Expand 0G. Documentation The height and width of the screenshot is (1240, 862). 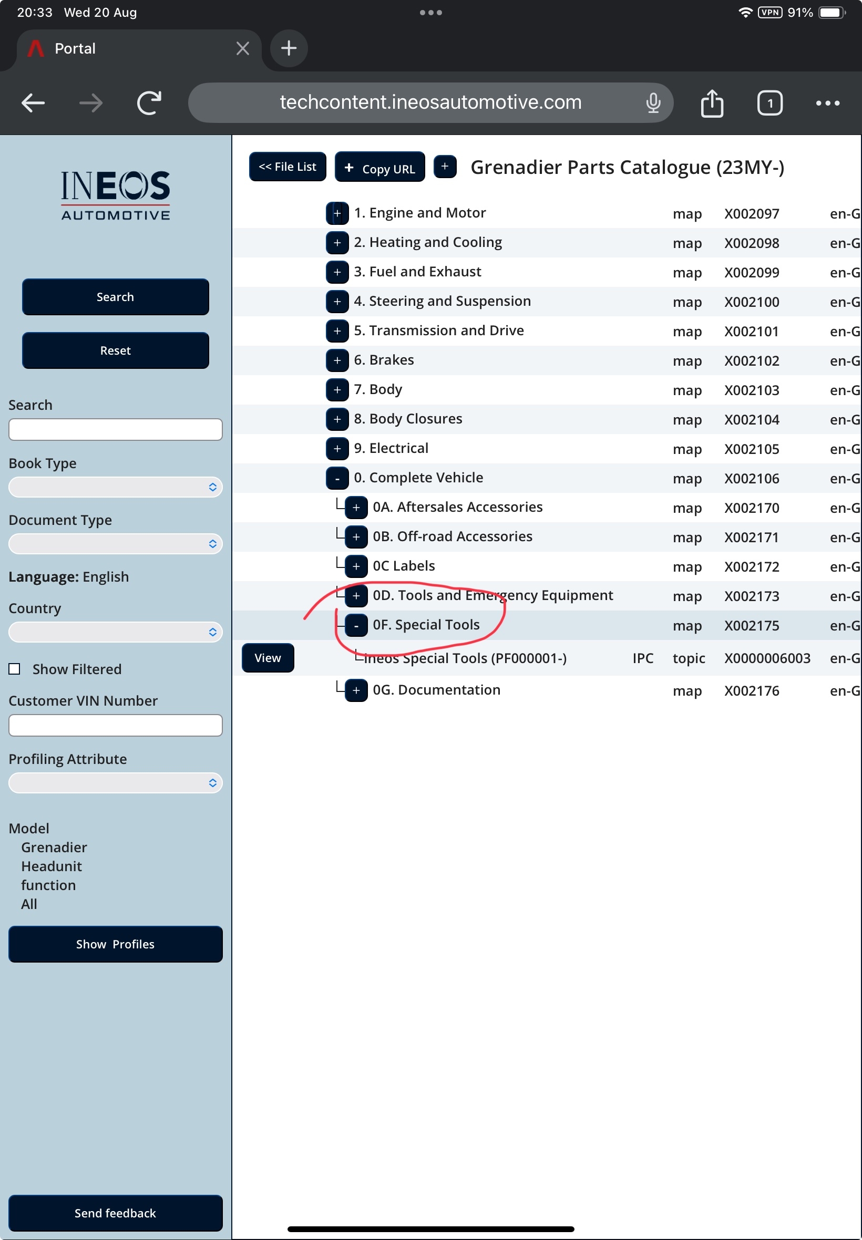356,690
